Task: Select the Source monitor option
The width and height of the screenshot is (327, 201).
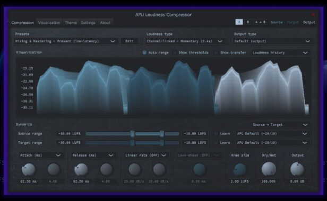Action: 277,22
